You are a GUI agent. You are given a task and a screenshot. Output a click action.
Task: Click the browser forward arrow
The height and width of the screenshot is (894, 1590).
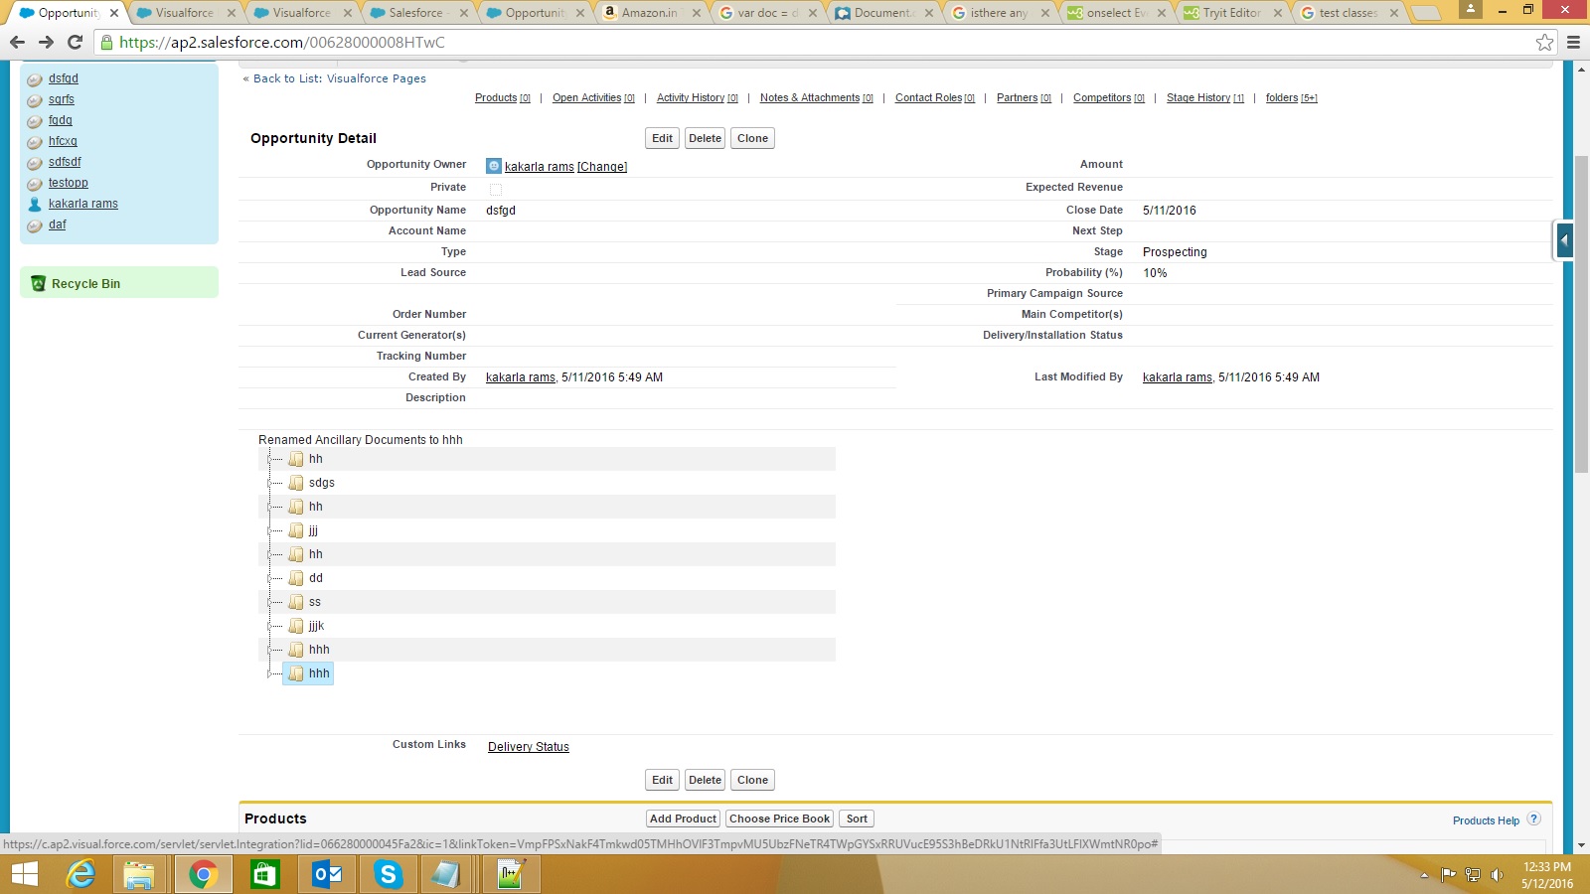click(x=46, y=43)
